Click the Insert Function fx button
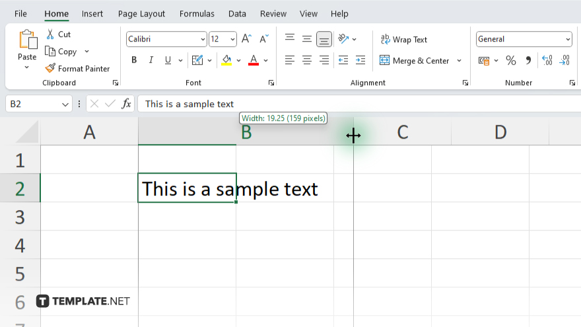 click(126, 104)
